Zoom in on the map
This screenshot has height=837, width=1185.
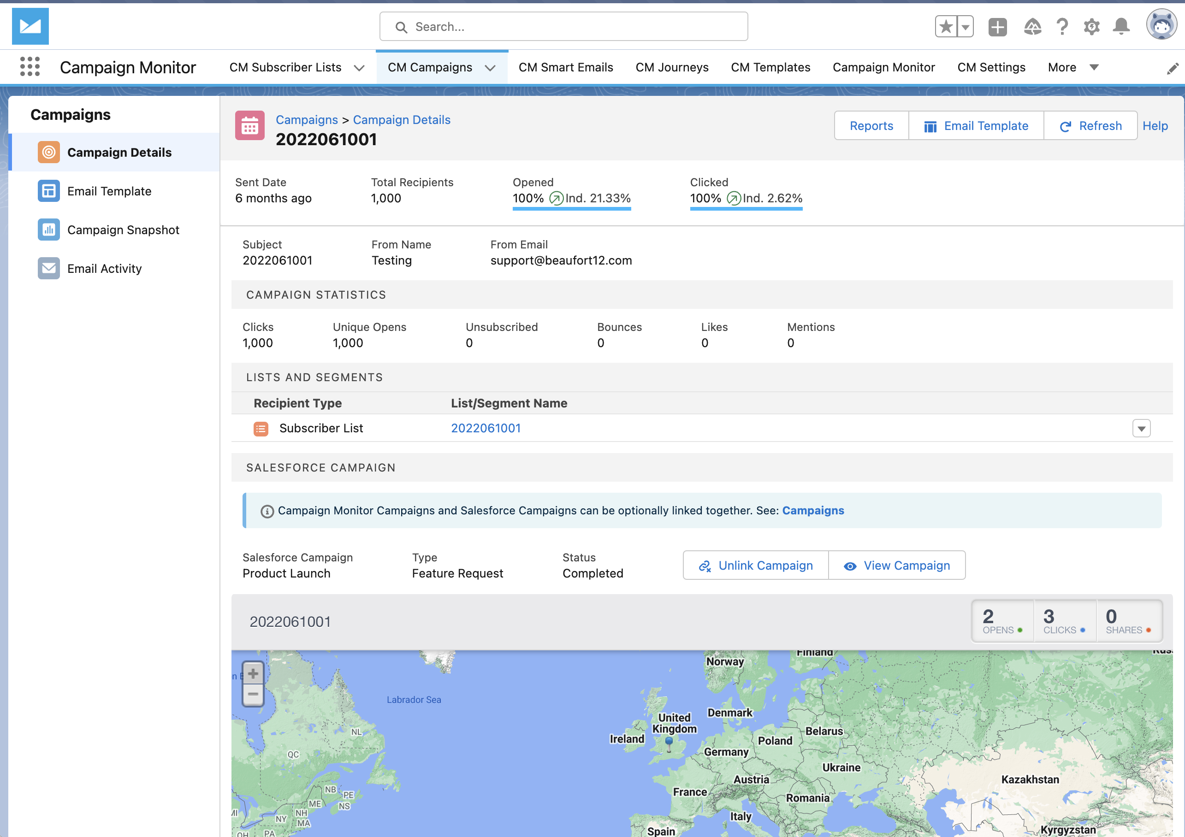click(x=253, y=673)
